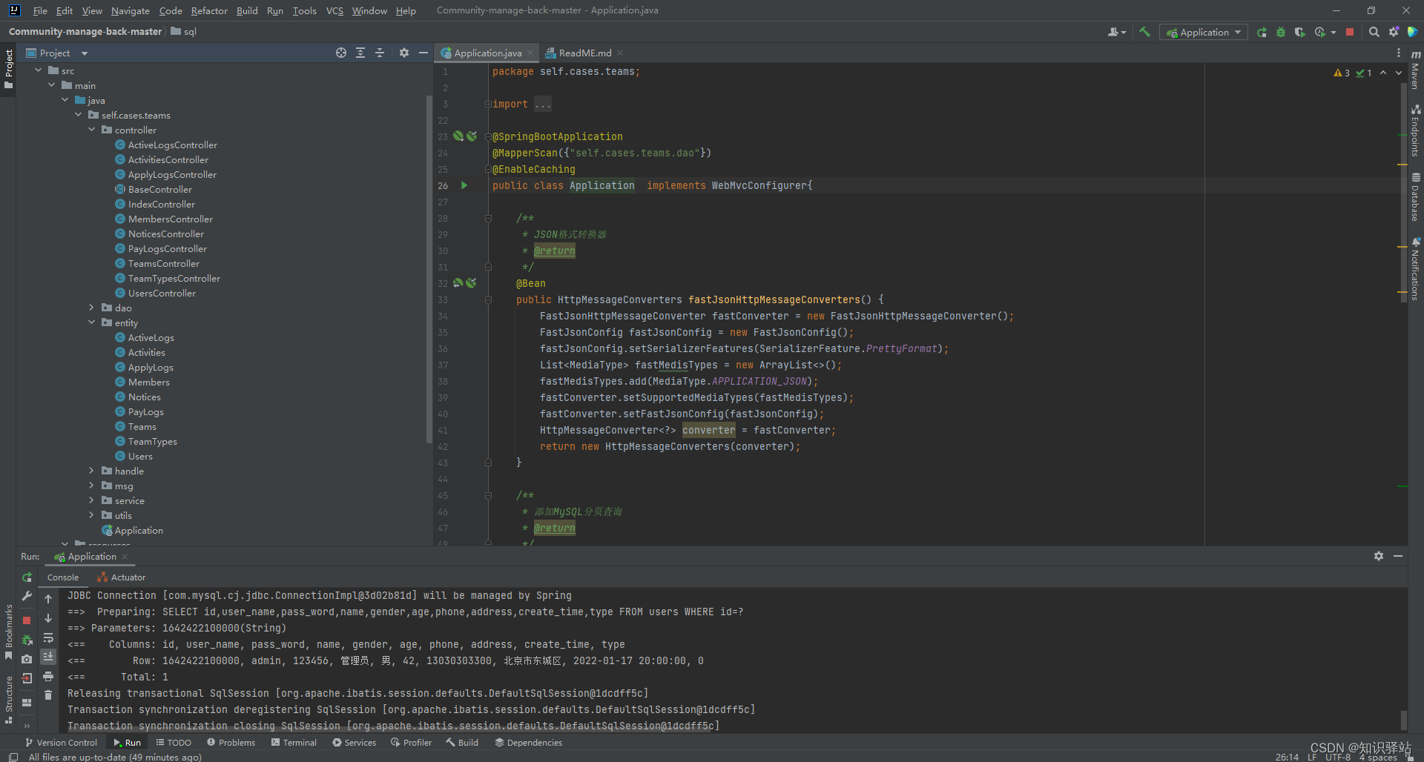Switch to the Actuator tab
This screenshot has height=762, width=1424.
click(122, 577)
